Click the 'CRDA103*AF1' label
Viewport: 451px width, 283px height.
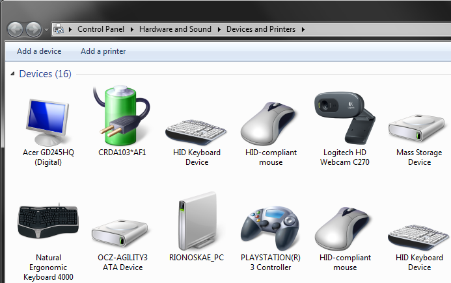pos(122,153)
